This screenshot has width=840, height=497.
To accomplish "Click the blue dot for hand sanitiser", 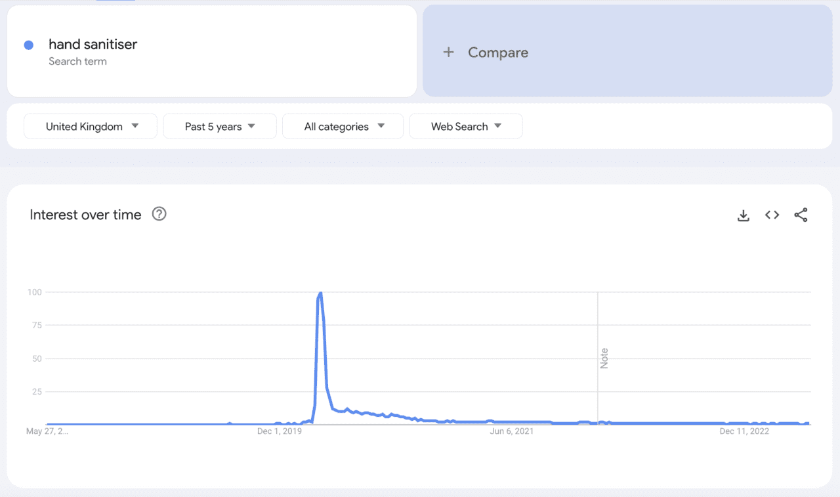I will pyautogui.click(x=29, y=45).
